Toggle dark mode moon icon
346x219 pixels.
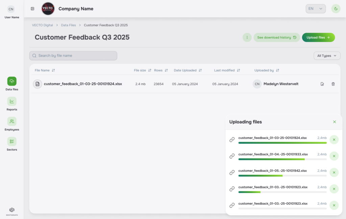pyautogui.click(x=336, y=9)
